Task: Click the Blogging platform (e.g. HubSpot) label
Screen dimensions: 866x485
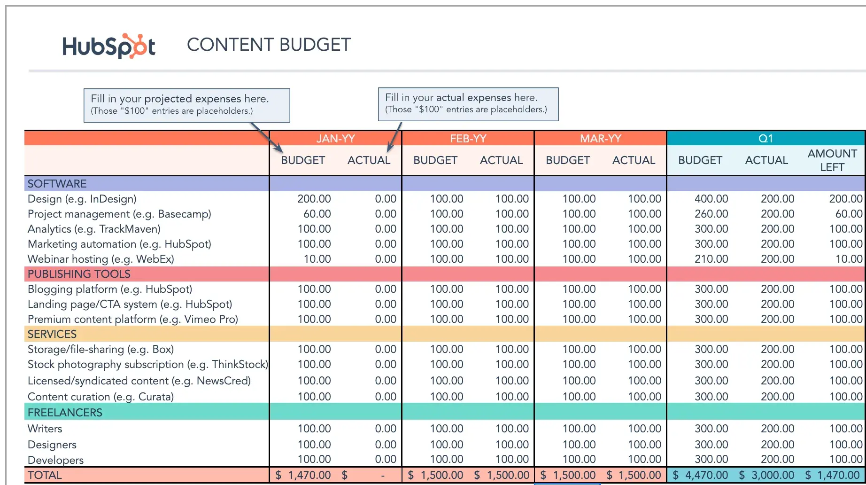Action: pyautogui.click(x=110, y=289)
